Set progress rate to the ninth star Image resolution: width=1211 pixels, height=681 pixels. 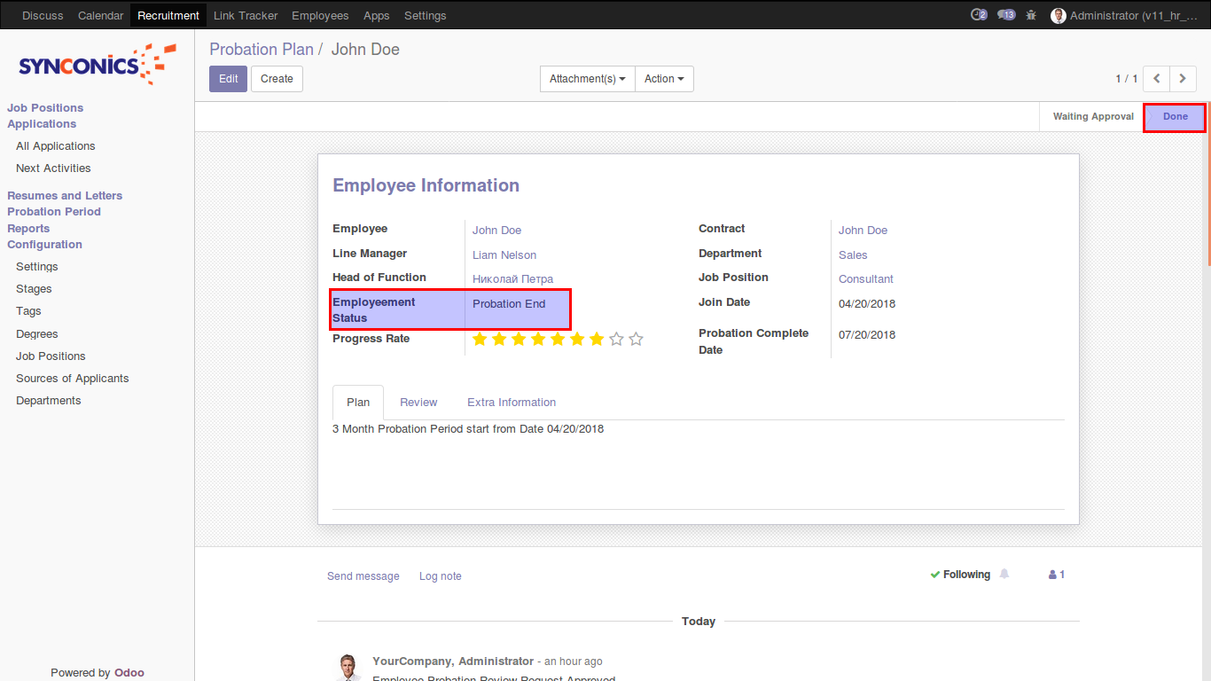point(636,339)
